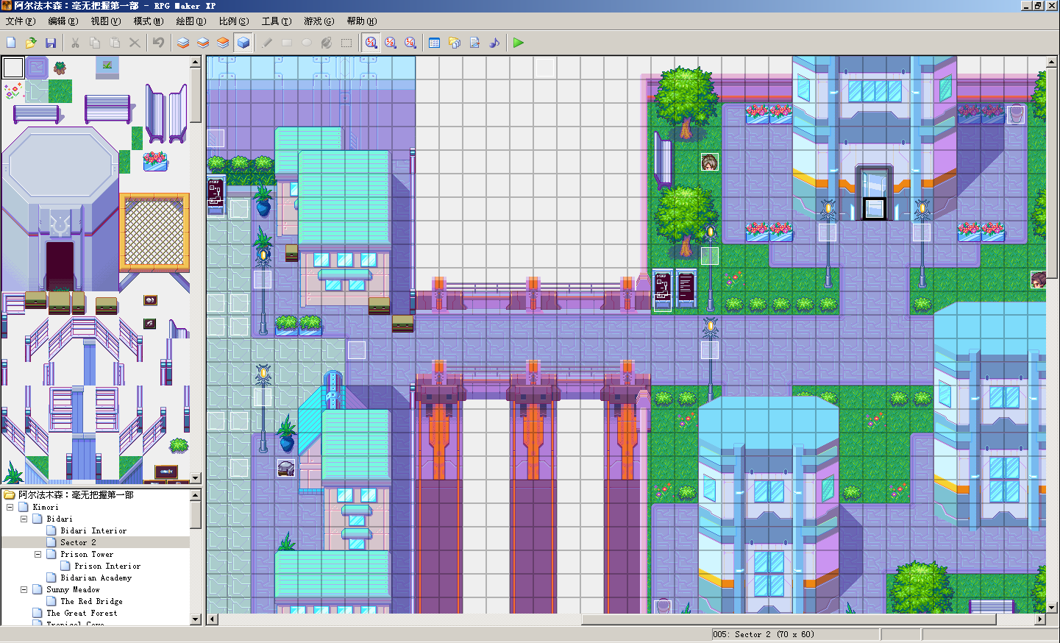Choose the dotted selection tool

346,43
